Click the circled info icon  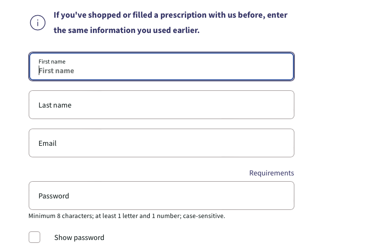pyautogui.click(x=38, y=22)
